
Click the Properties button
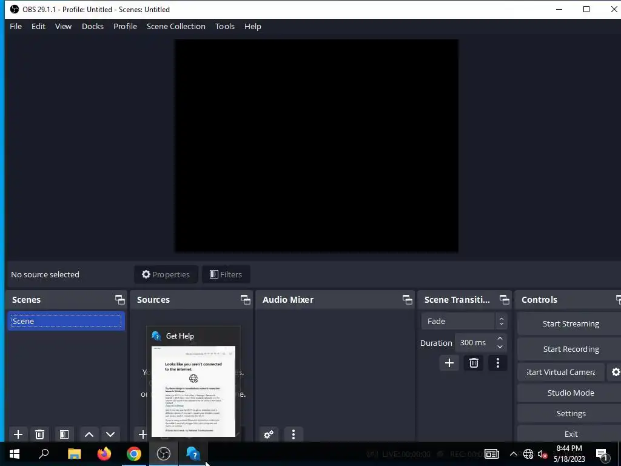166,275
